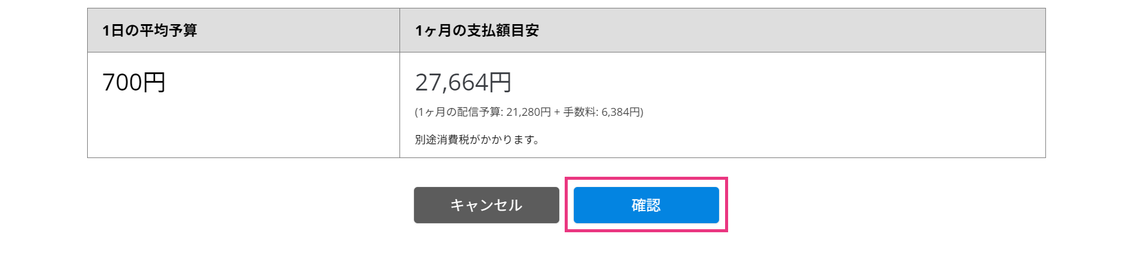This screenshot has width=1130, height=260.
Task: Select the 1日の平均予算 column header
Action: tap(149, 30)
